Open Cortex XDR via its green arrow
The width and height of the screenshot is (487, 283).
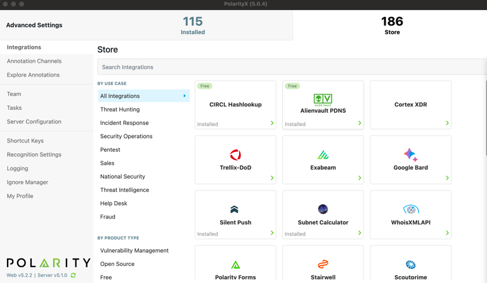click(x=447, y=123)
